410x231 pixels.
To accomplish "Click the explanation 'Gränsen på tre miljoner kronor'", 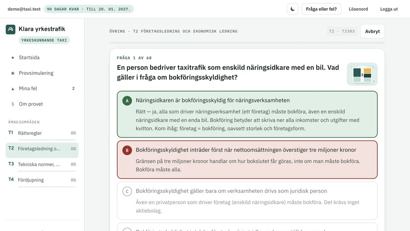I will tap(248, 166).
